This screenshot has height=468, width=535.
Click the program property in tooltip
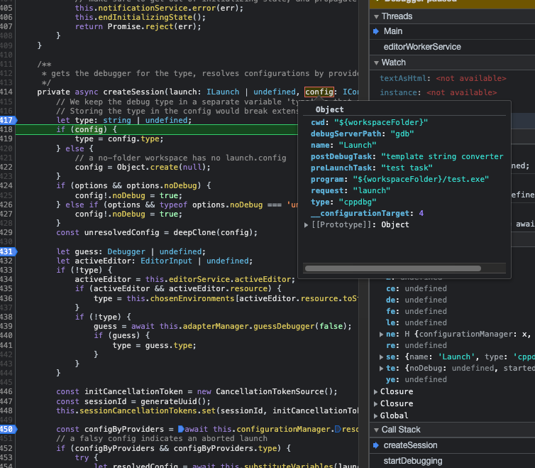[399, 180]
